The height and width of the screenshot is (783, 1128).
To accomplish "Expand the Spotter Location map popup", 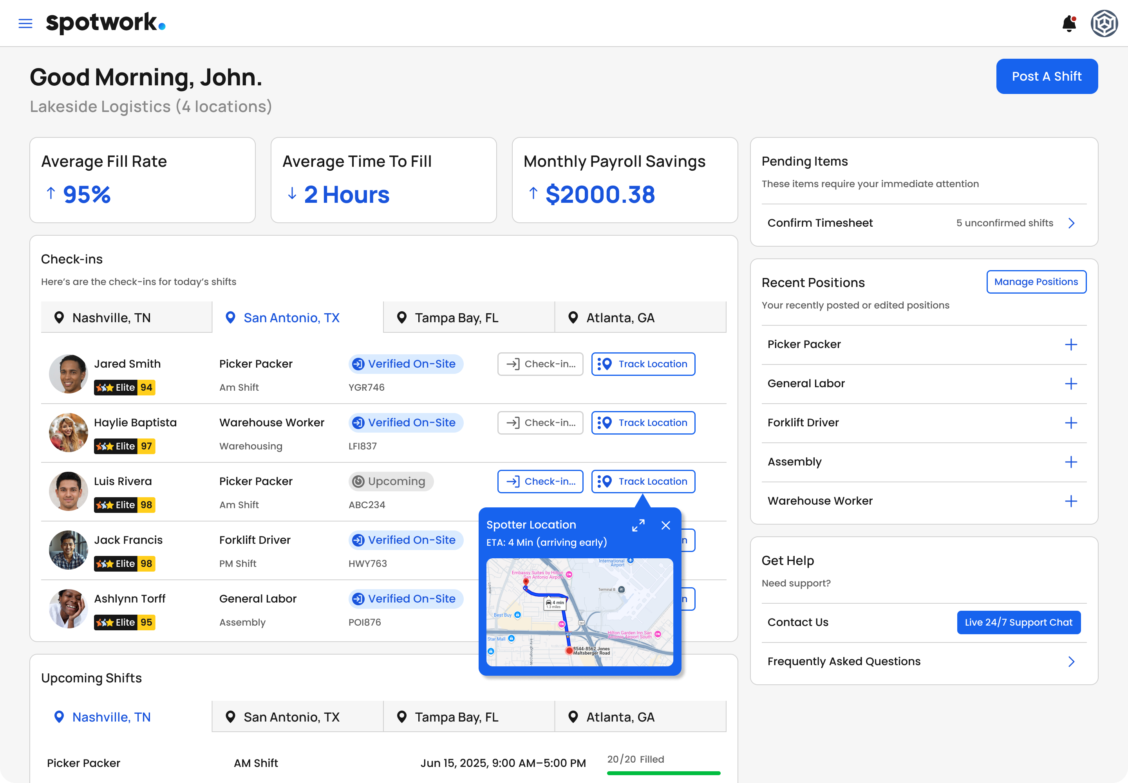I will pyautogui.click(x=638, y=525).
